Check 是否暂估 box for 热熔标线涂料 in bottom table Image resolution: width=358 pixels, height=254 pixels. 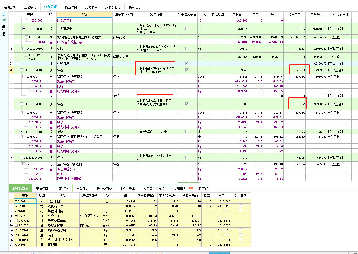[x=241, y=230]
